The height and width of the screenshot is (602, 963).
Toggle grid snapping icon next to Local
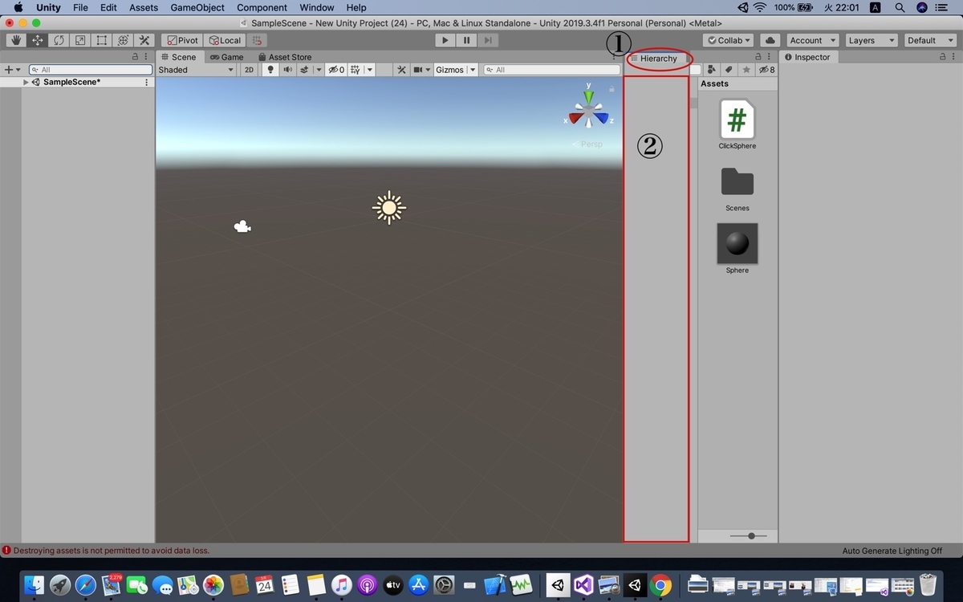pos(257,40)
